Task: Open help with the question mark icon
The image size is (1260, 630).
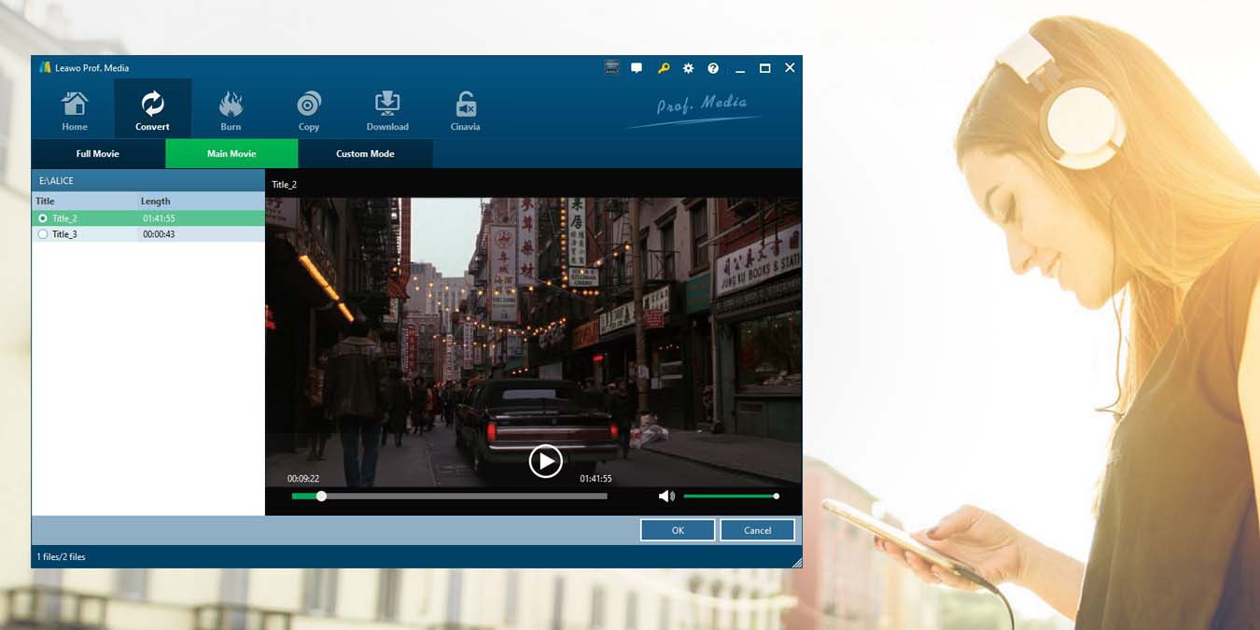Action: (x=713, y=68)
